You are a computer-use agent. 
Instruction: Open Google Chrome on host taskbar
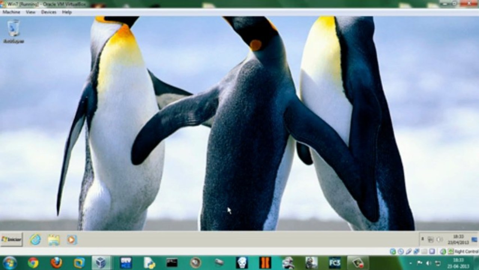pyautogui.click(x=33, y=263)
